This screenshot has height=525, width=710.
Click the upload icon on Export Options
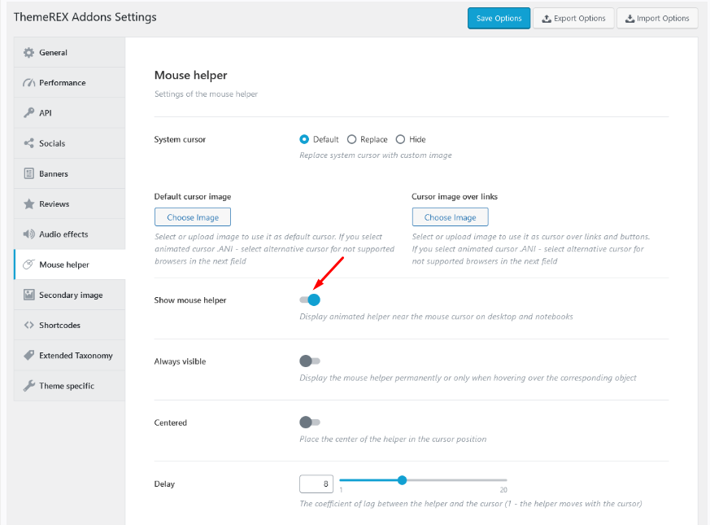547,19
